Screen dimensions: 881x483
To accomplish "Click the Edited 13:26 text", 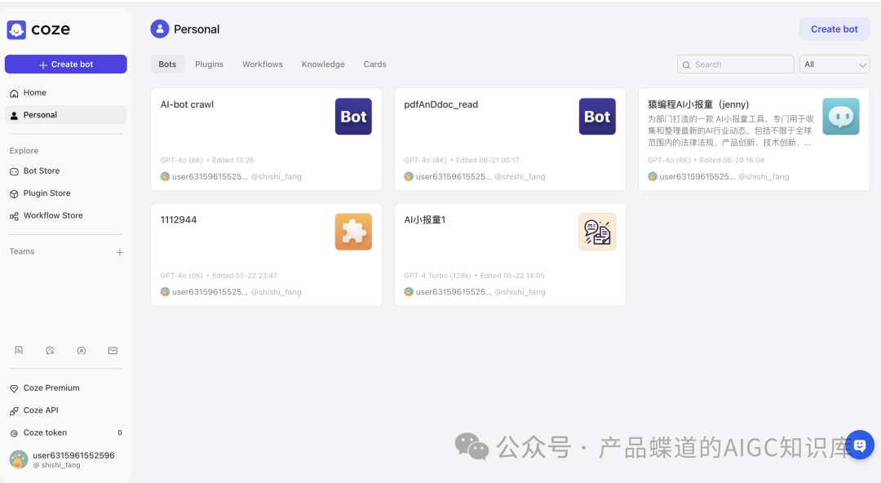I will (x=233, y=160).
